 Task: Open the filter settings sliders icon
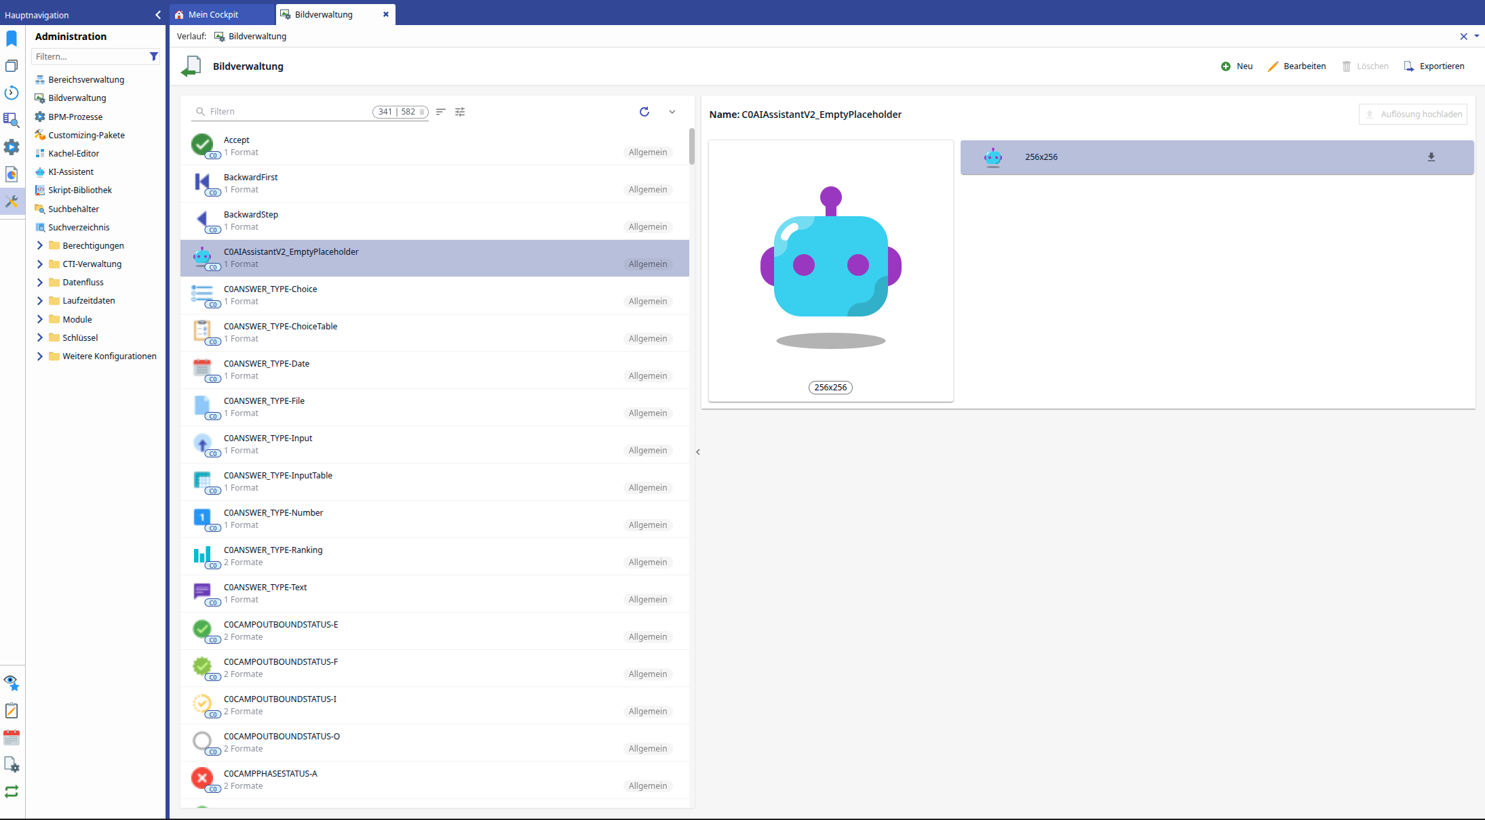(460, 112)
